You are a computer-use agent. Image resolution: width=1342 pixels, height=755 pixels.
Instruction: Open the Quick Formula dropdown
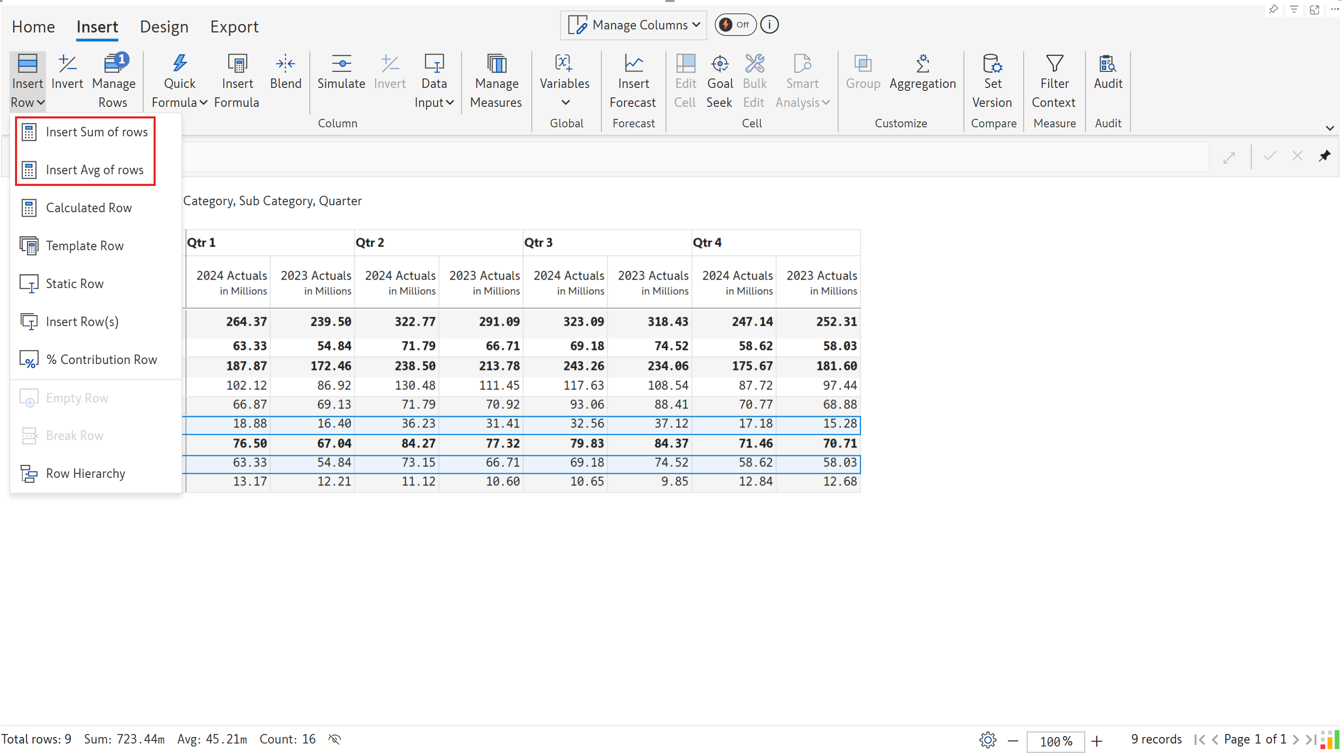(x=179, y=81)
